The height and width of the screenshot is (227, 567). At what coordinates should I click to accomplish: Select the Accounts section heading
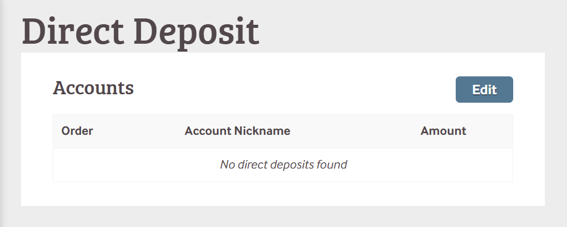(x=93, y=88)
